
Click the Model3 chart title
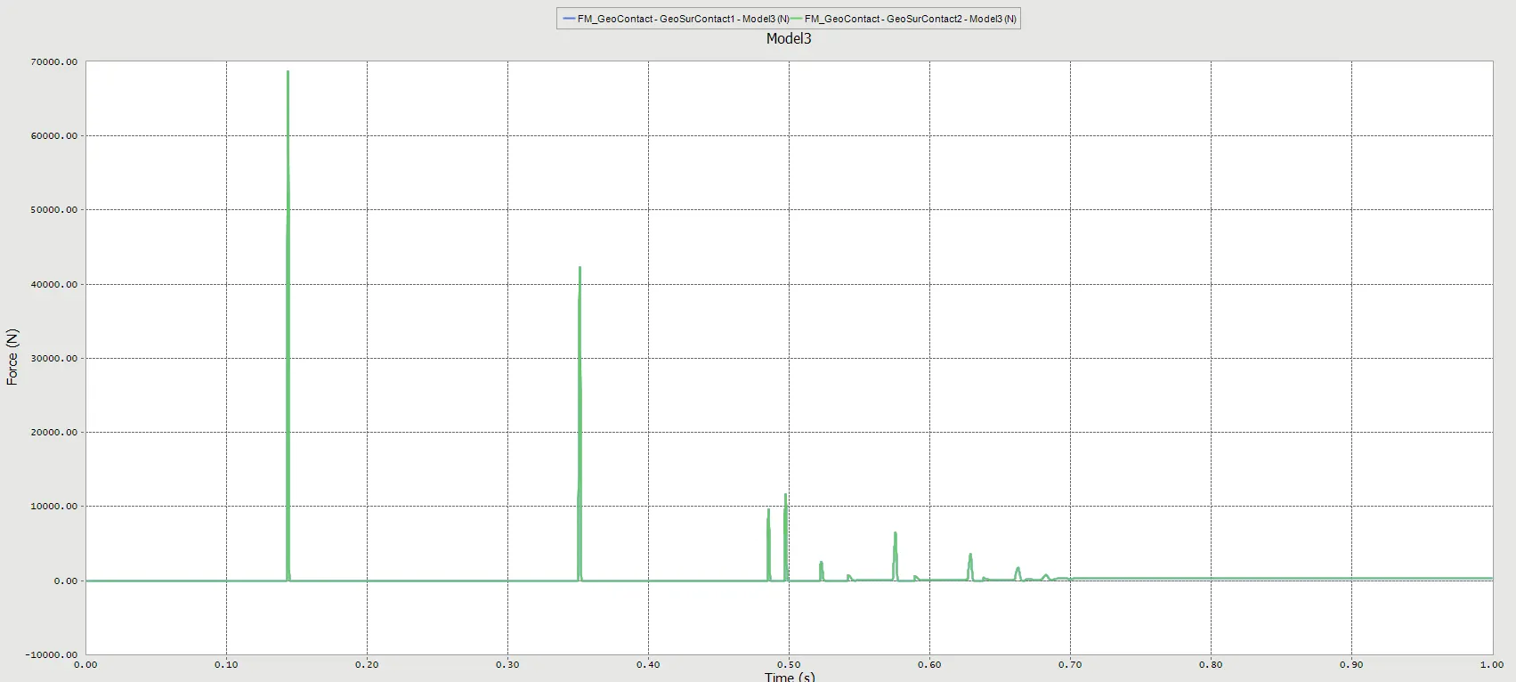coord(789,38)
